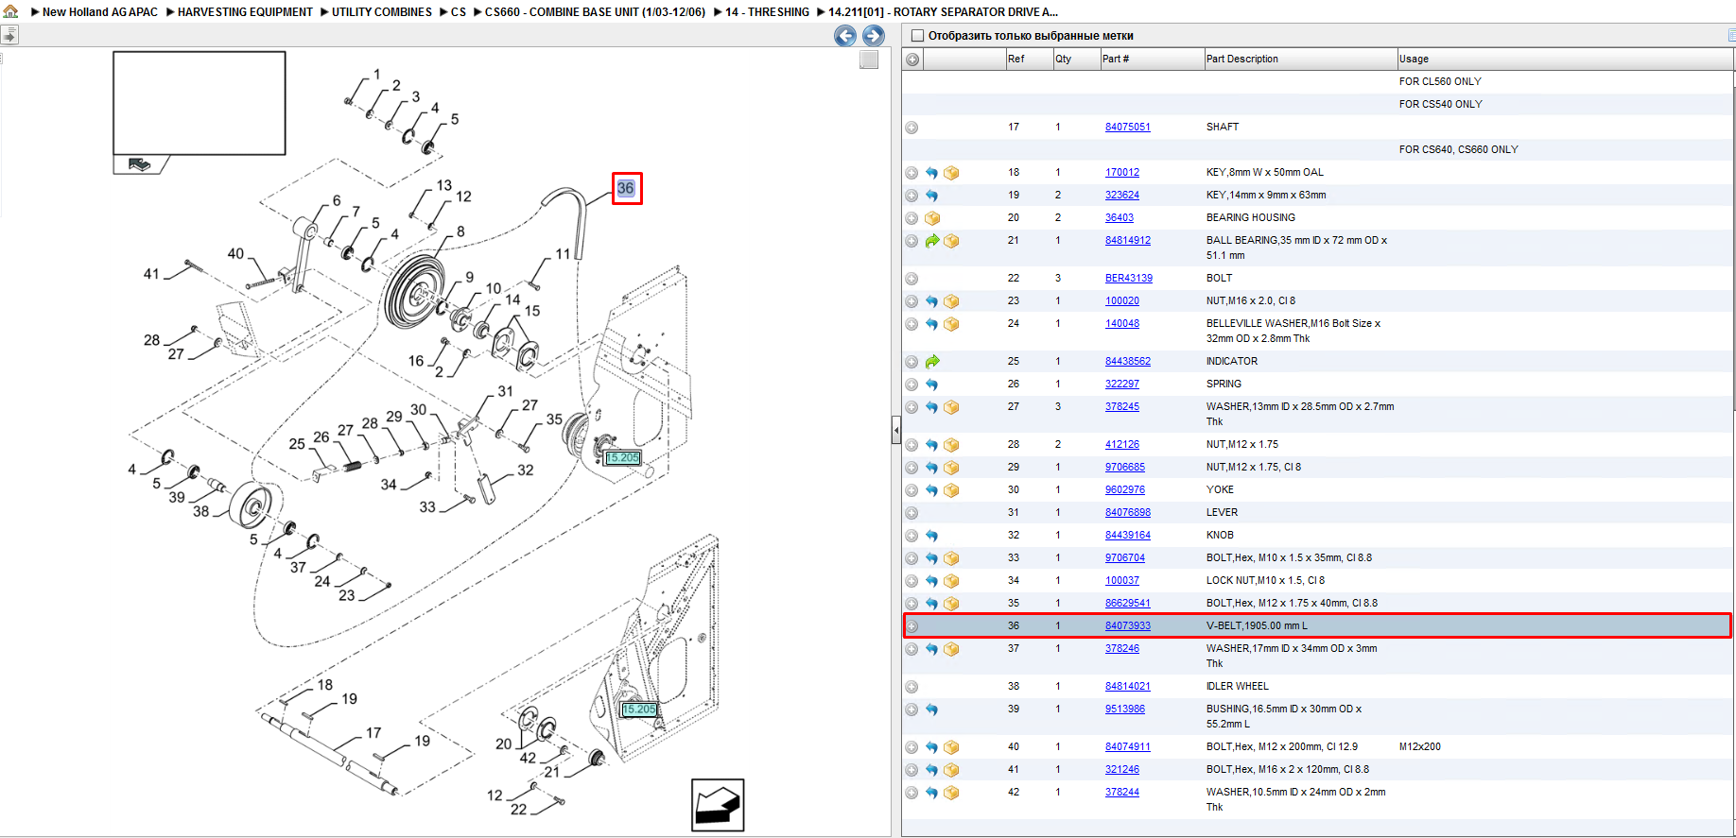Click the blue arrow icon for SPRING row

point(932,385)
